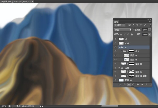Open the fill slider dropdown arrow
Screen dimensions: 158x108
pos(150,34)
